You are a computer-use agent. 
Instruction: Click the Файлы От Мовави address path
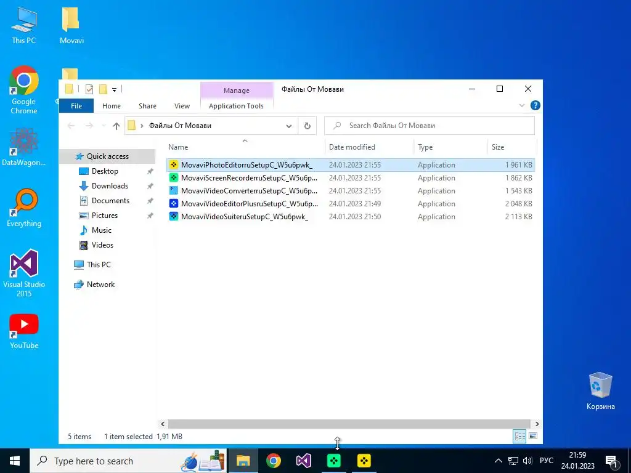pos(180,126)
